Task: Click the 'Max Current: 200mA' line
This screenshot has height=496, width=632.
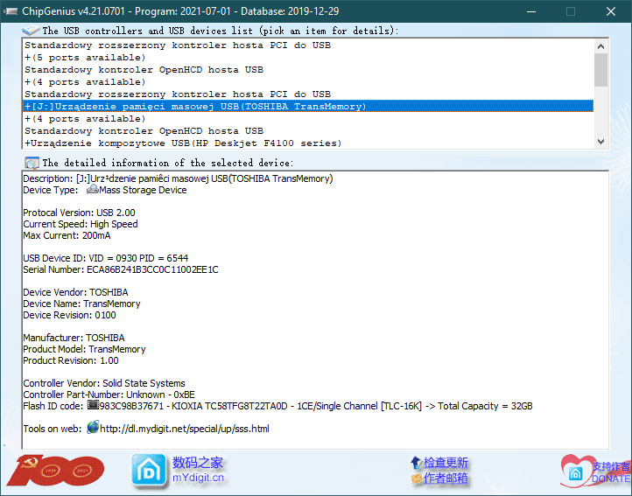Action: pos(67,235)
